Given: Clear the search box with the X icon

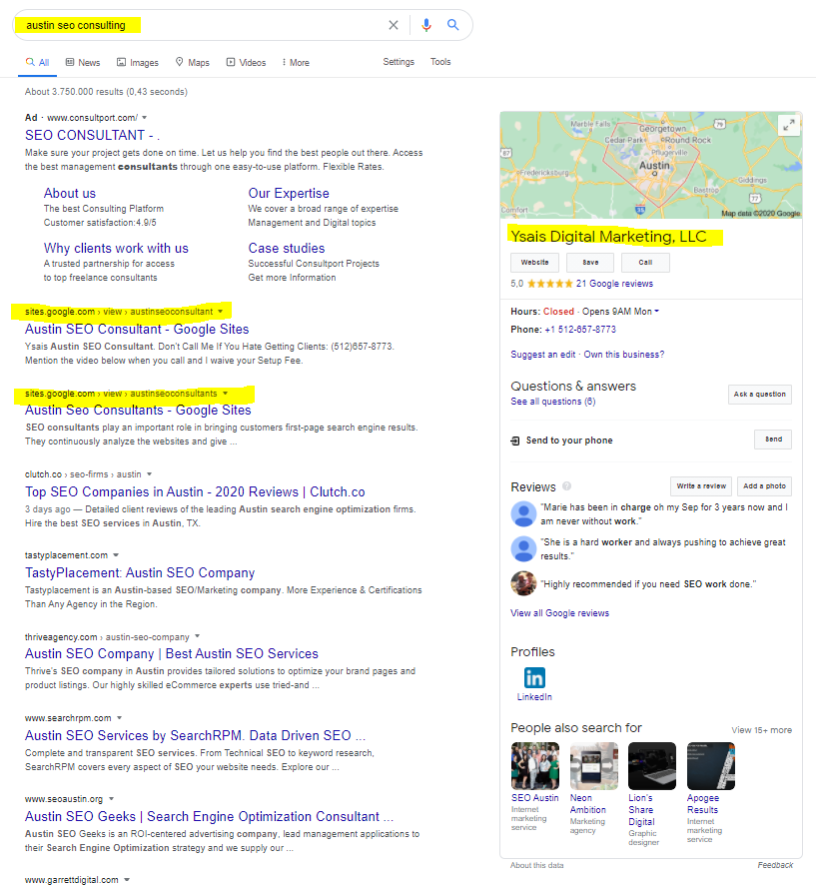Looking at the screenshot, I should [x=393, y=25].
